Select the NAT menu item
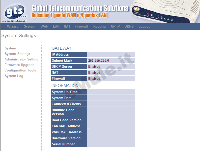This screenshot has height=151, width=200. pos(67,26)
